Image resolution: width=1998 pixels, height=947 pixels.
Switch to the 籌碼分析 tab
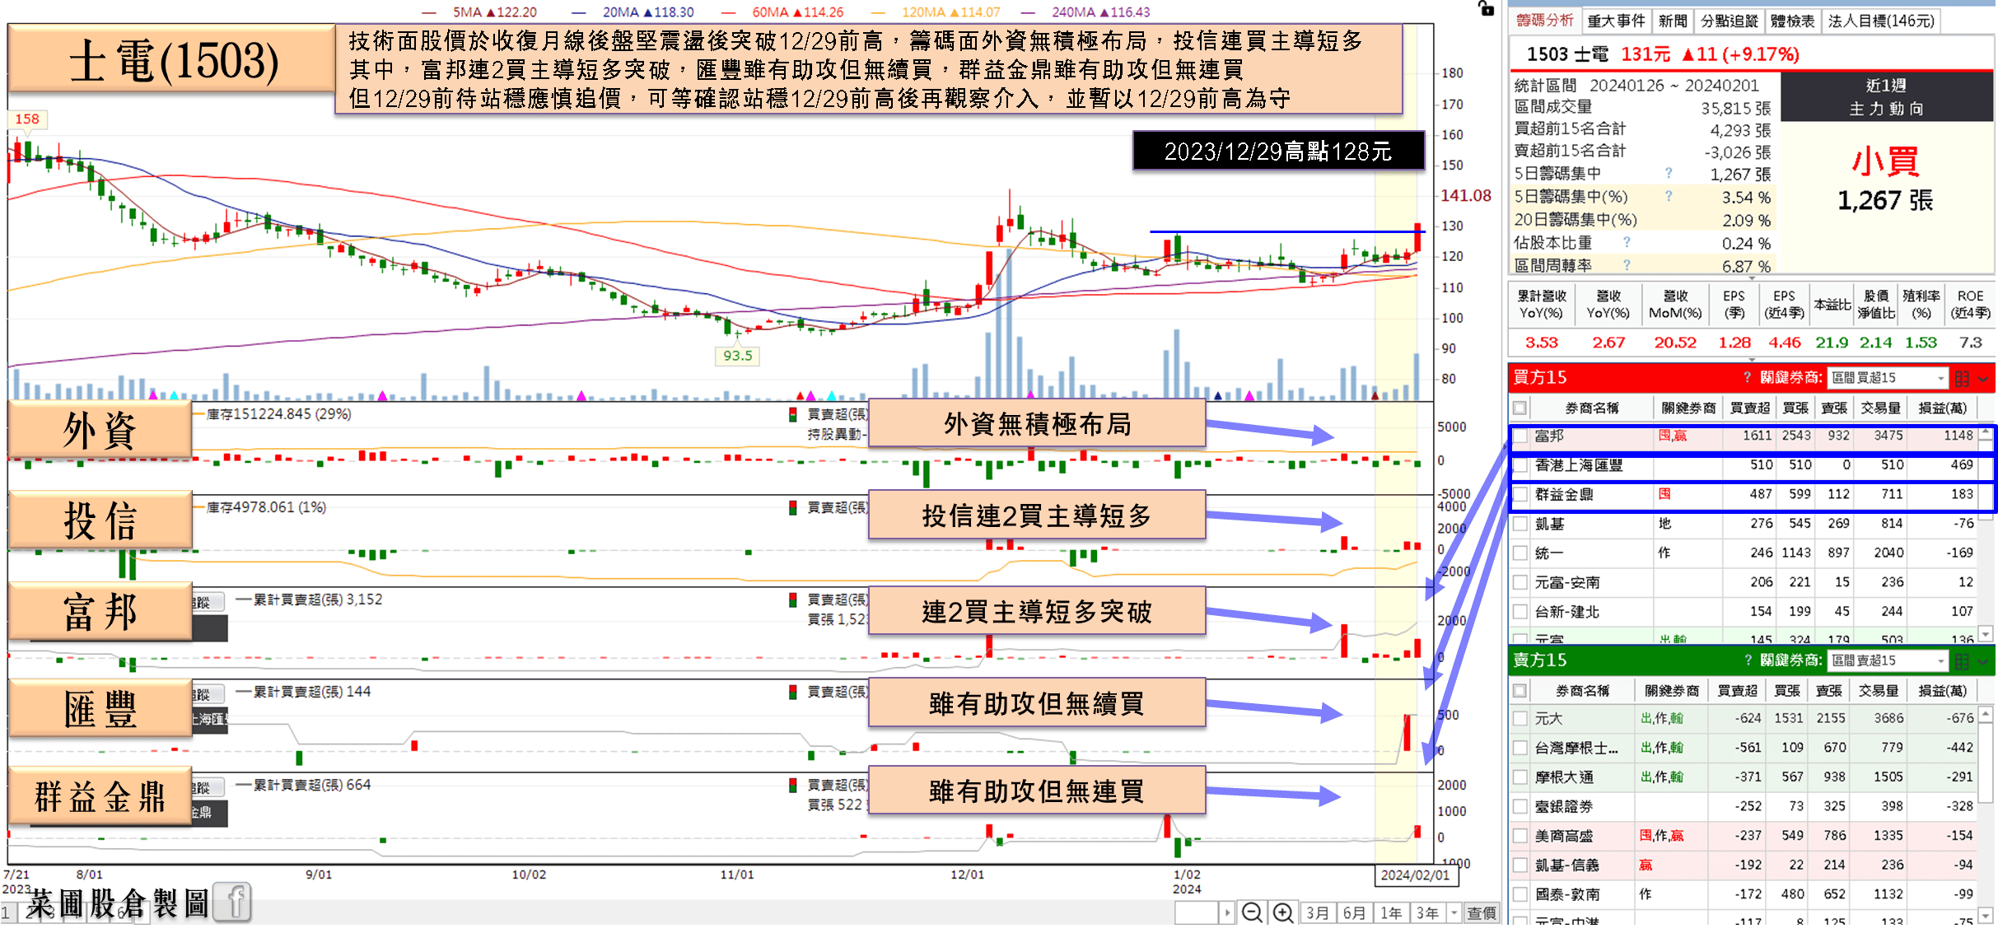coord(1545,21)
